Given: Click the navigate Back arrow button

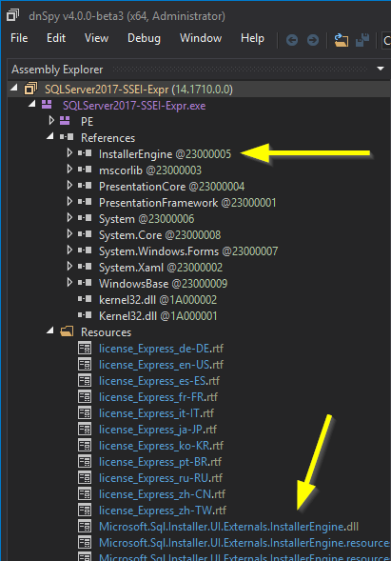Looking at the screenshot, I should point(292,40).
